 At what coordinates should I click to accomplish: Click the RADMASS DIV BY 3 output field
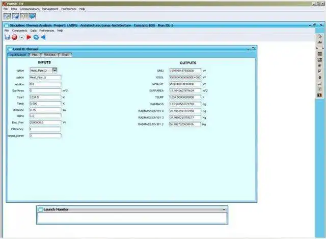pyautogui.click(x=185, y=118)
